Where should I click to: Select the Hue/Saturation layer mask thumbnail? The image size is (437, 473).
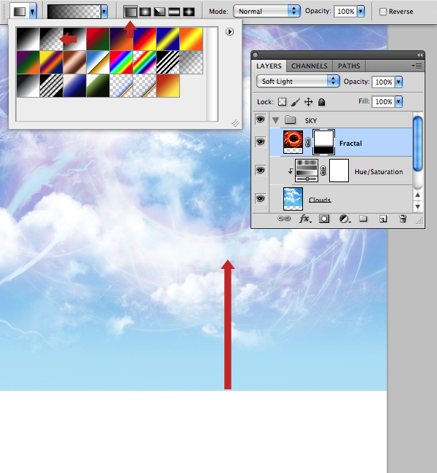339,171
